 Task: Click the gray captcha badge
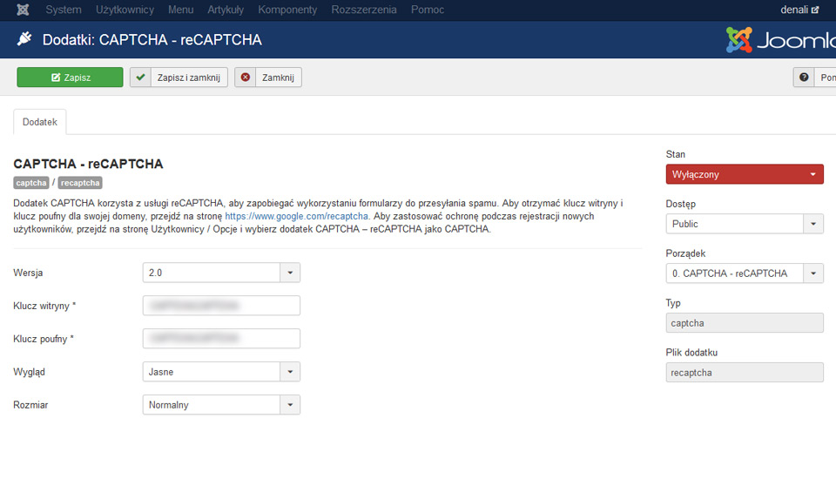click(31, 183)
